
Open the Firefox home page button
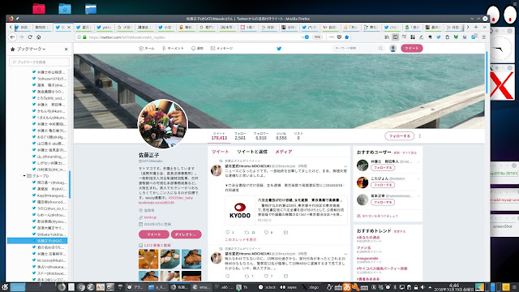(38, 37)
